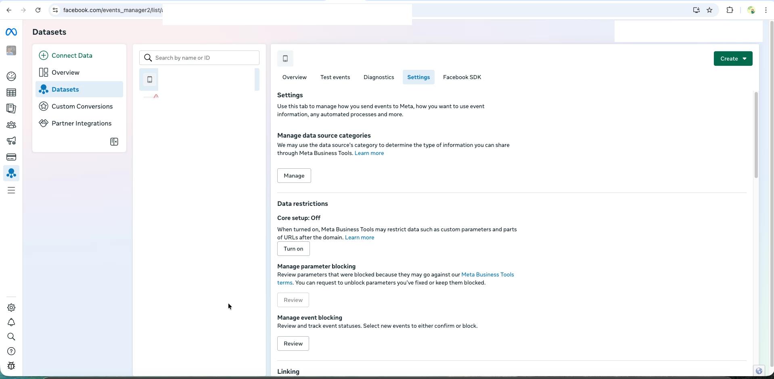
Task: Go back in browser history
Action: pos(9,10)
